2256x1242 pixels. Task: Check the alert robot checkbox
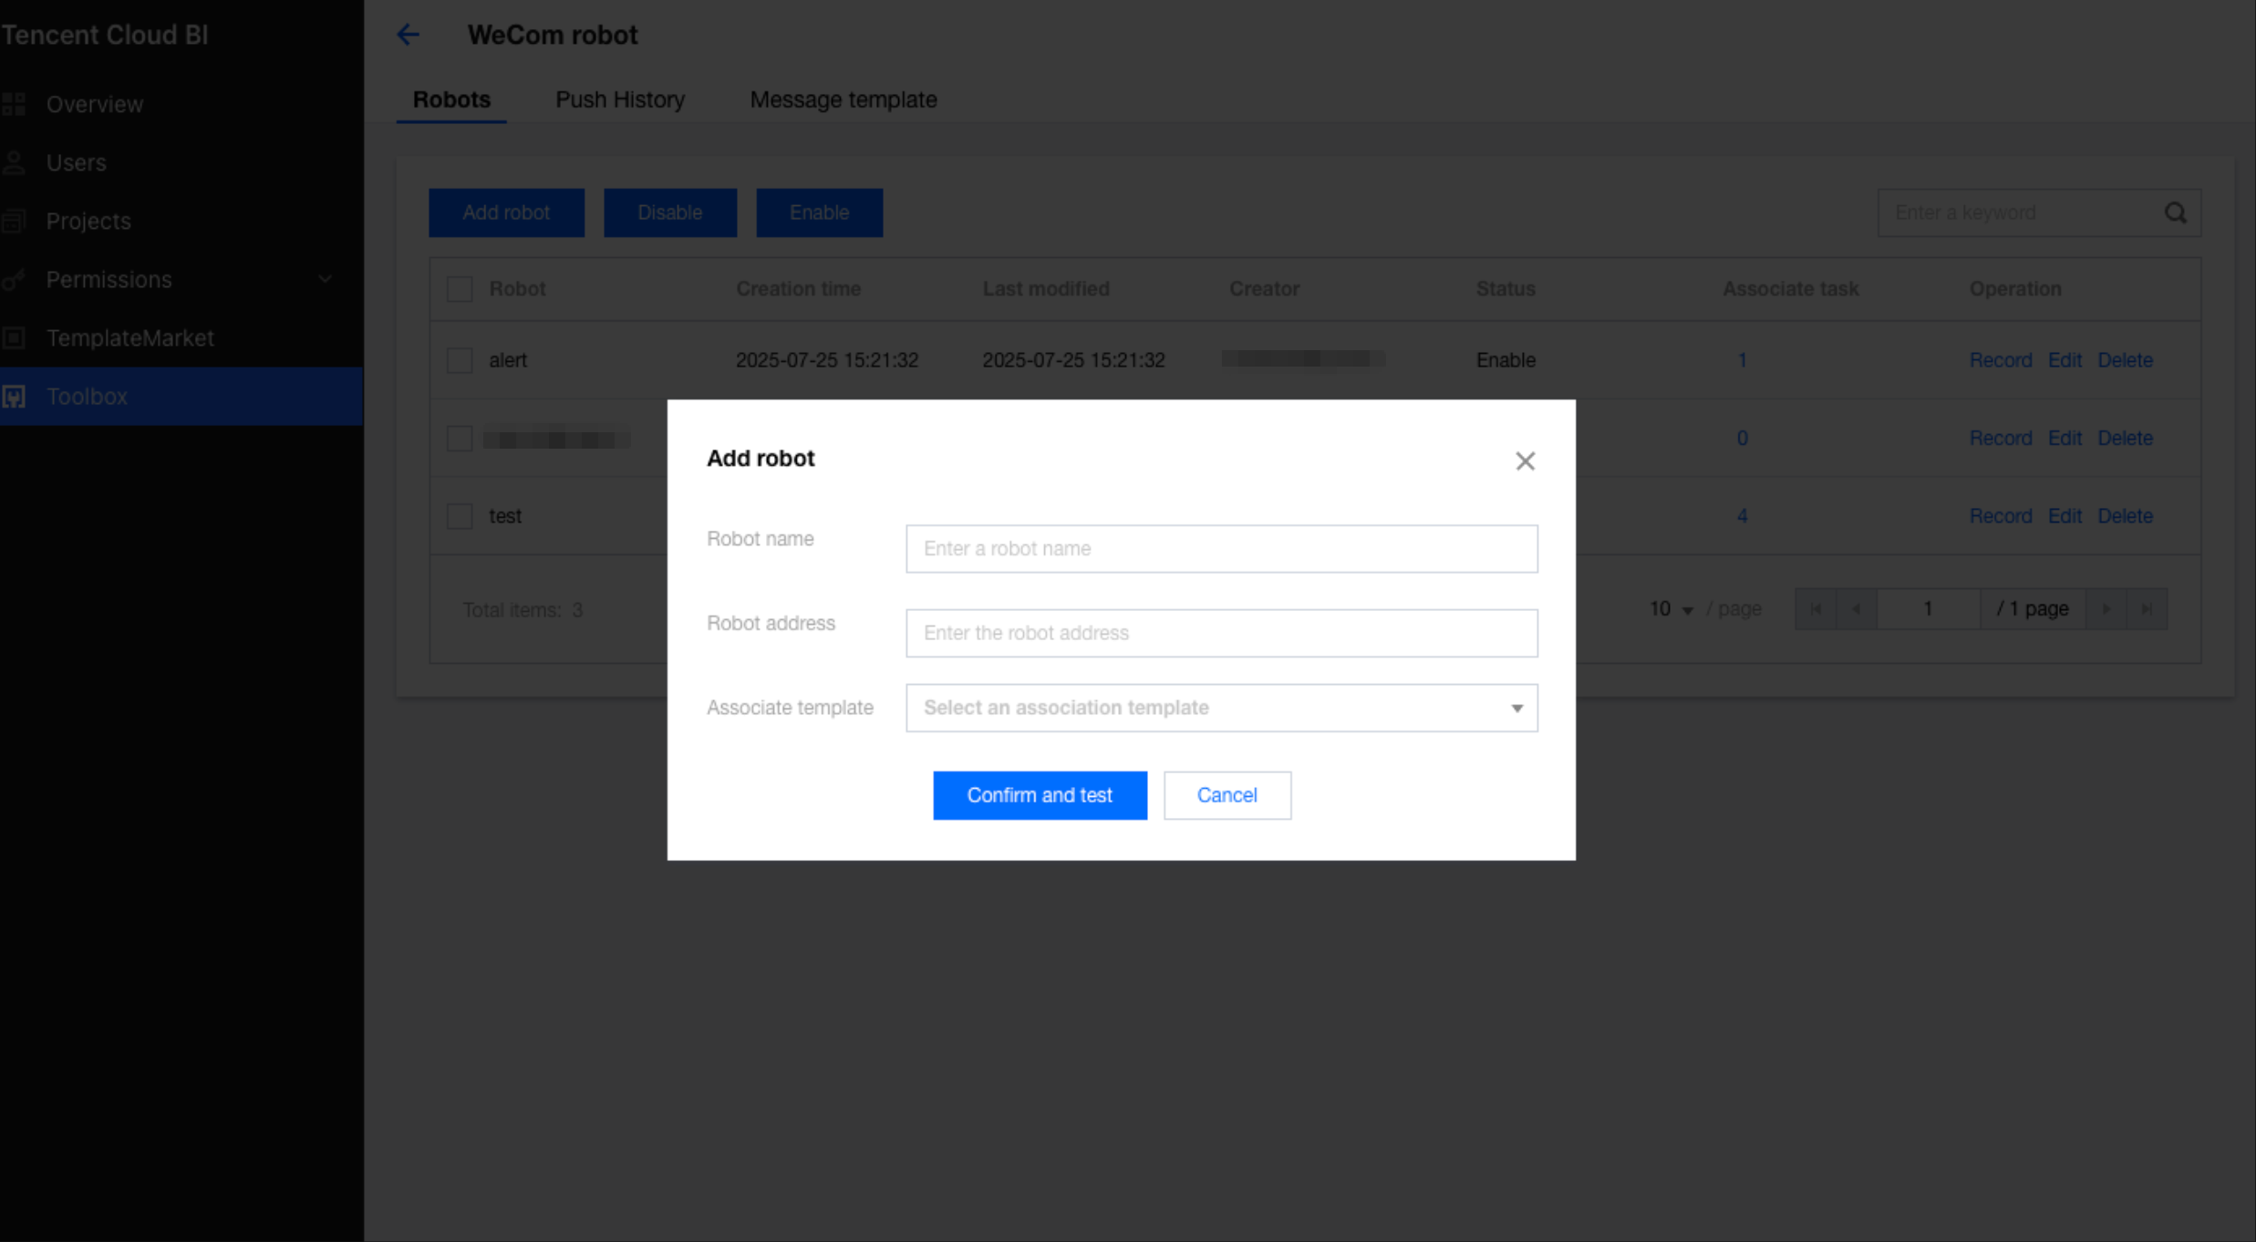(460, 360)
